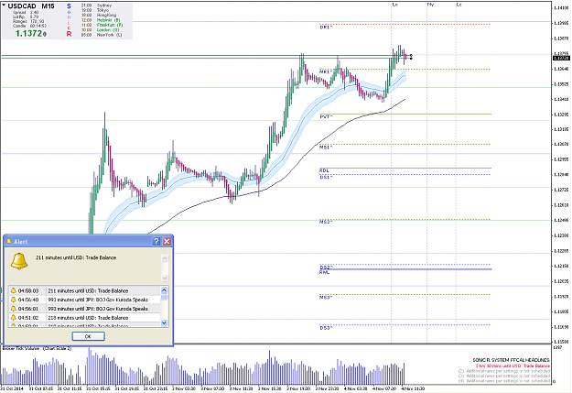Click the 'DS3' pivot label
572x393 pixels.
tap(326, 328)
